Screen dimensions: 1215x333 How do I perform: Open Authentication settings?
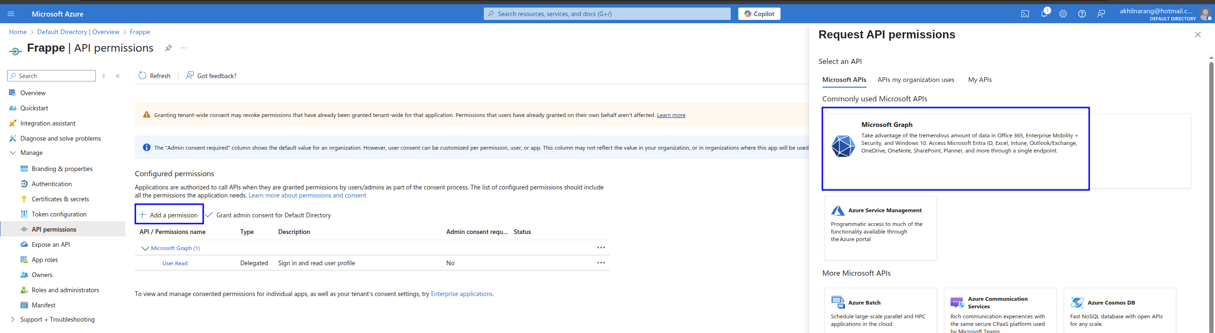52,184
